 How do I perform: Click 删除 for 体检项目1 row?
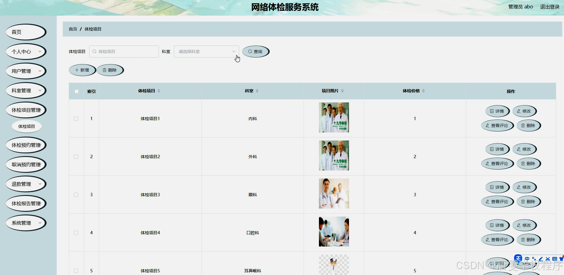pyautogui.click(x=529, y=126)
